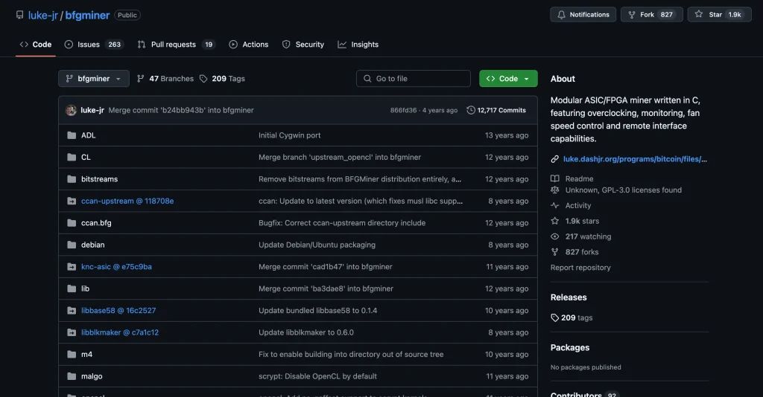Open 'Initial Cygwin port' commit message

pos(290,135)
